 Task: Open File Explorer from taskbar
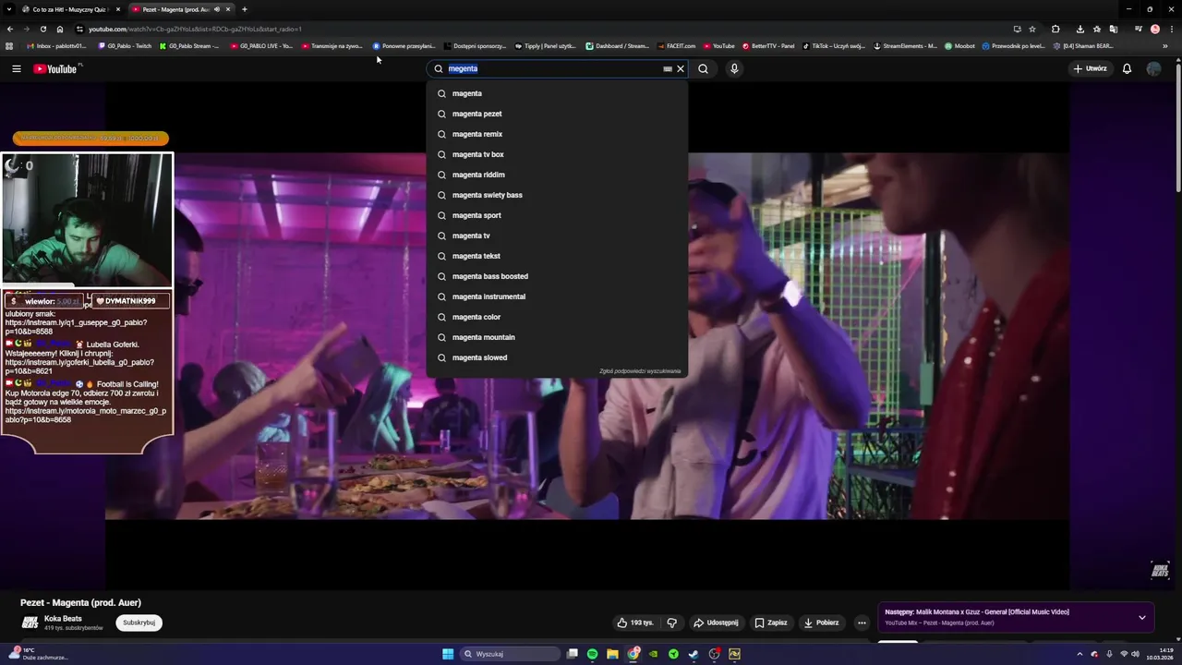click(612, 654)
